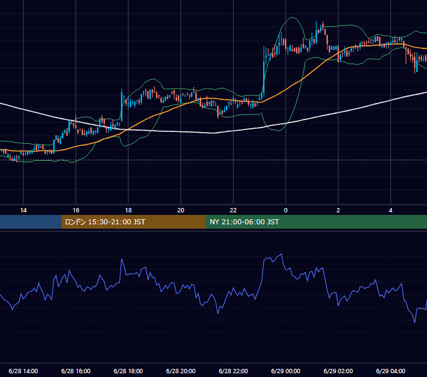Click the 6/28 22:00 date label
The image size is (427, 377).
tap(233, 371)
